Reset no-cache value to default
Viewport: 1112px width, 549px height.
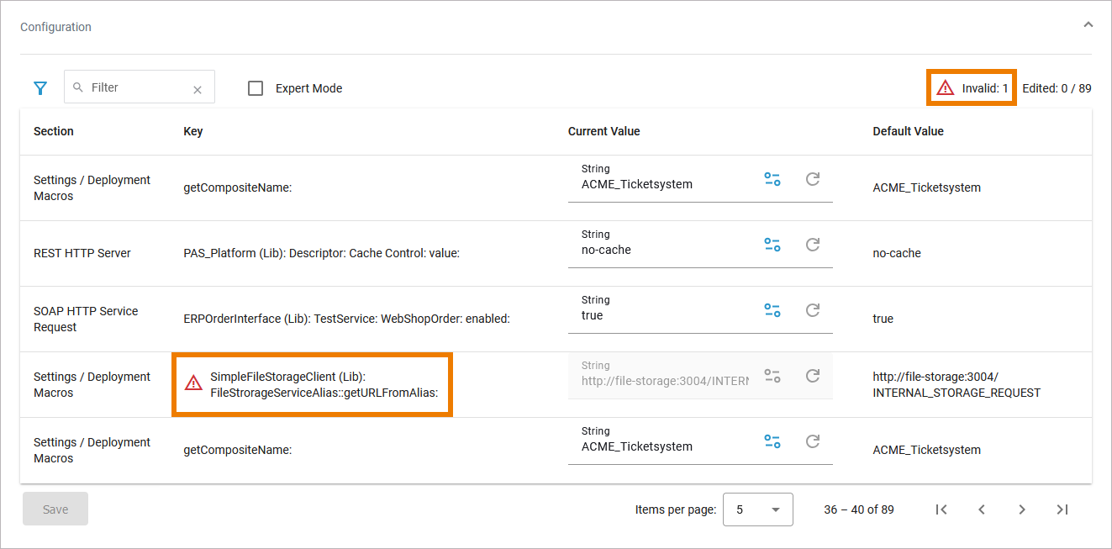[x=812, y=245]
